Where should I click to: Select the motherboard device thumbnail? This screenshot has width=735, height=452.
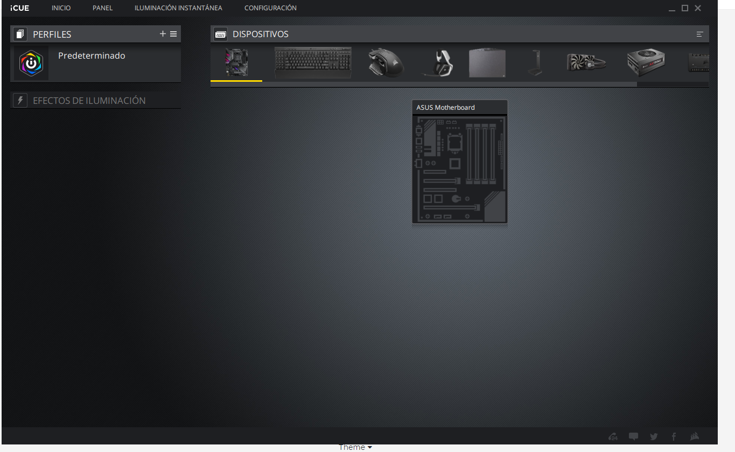236,62
